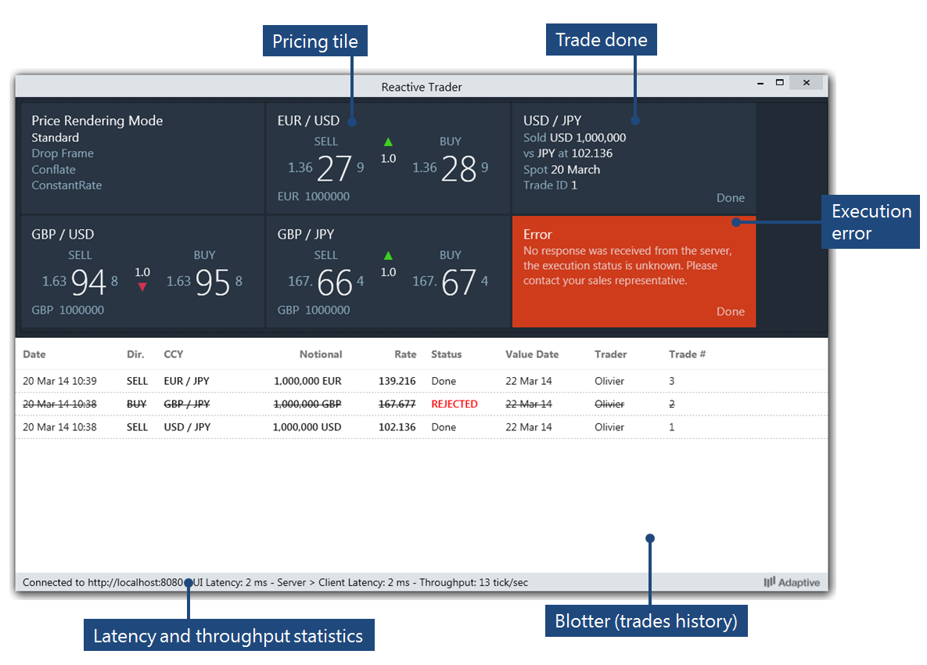The height and width of the screenshot is (665, 927).
Task: Click GBP / USD SELL price 1.63 94 8
Action: pos(80,282)
